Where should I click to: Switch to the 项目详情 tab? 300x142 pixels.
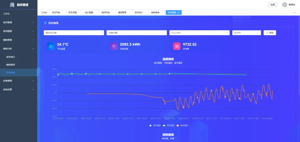click(x=74, y=12)
